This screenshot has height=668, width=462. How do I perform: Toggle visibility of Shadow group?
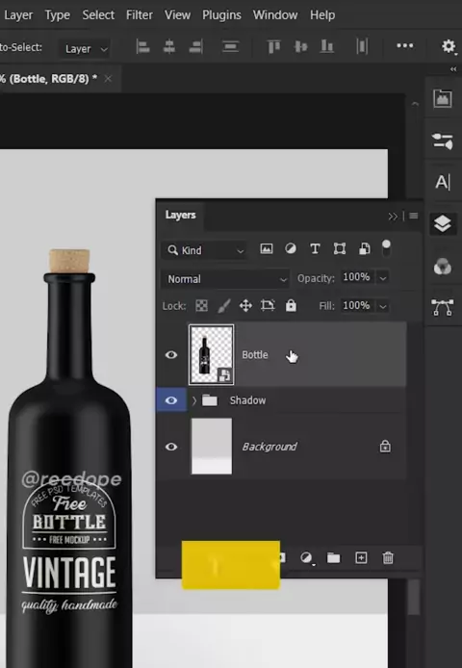(x=171, y=400)
